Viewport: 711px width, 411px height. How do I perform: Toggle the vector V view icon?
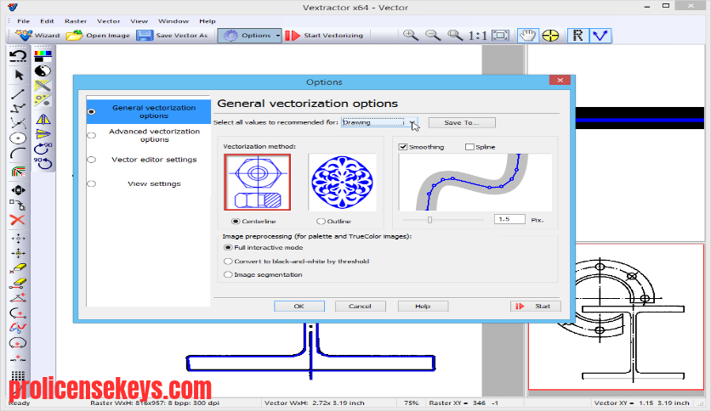click(x=600, y=36)
